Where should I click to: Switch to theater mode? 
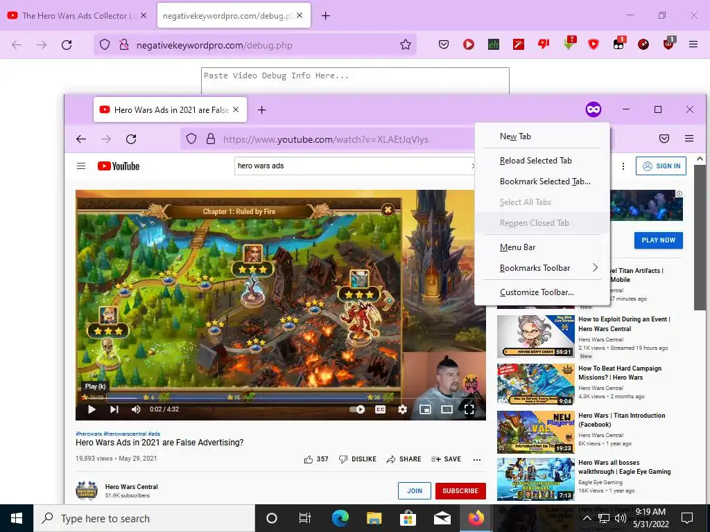[x=447, y=409]
